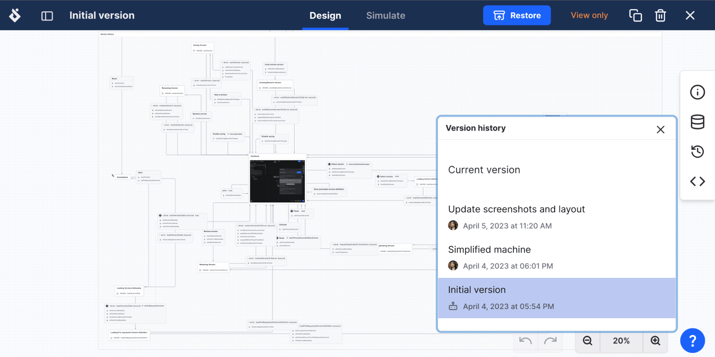
Task: Click the zoom out magnifier
Action: (x=587, y=341)
